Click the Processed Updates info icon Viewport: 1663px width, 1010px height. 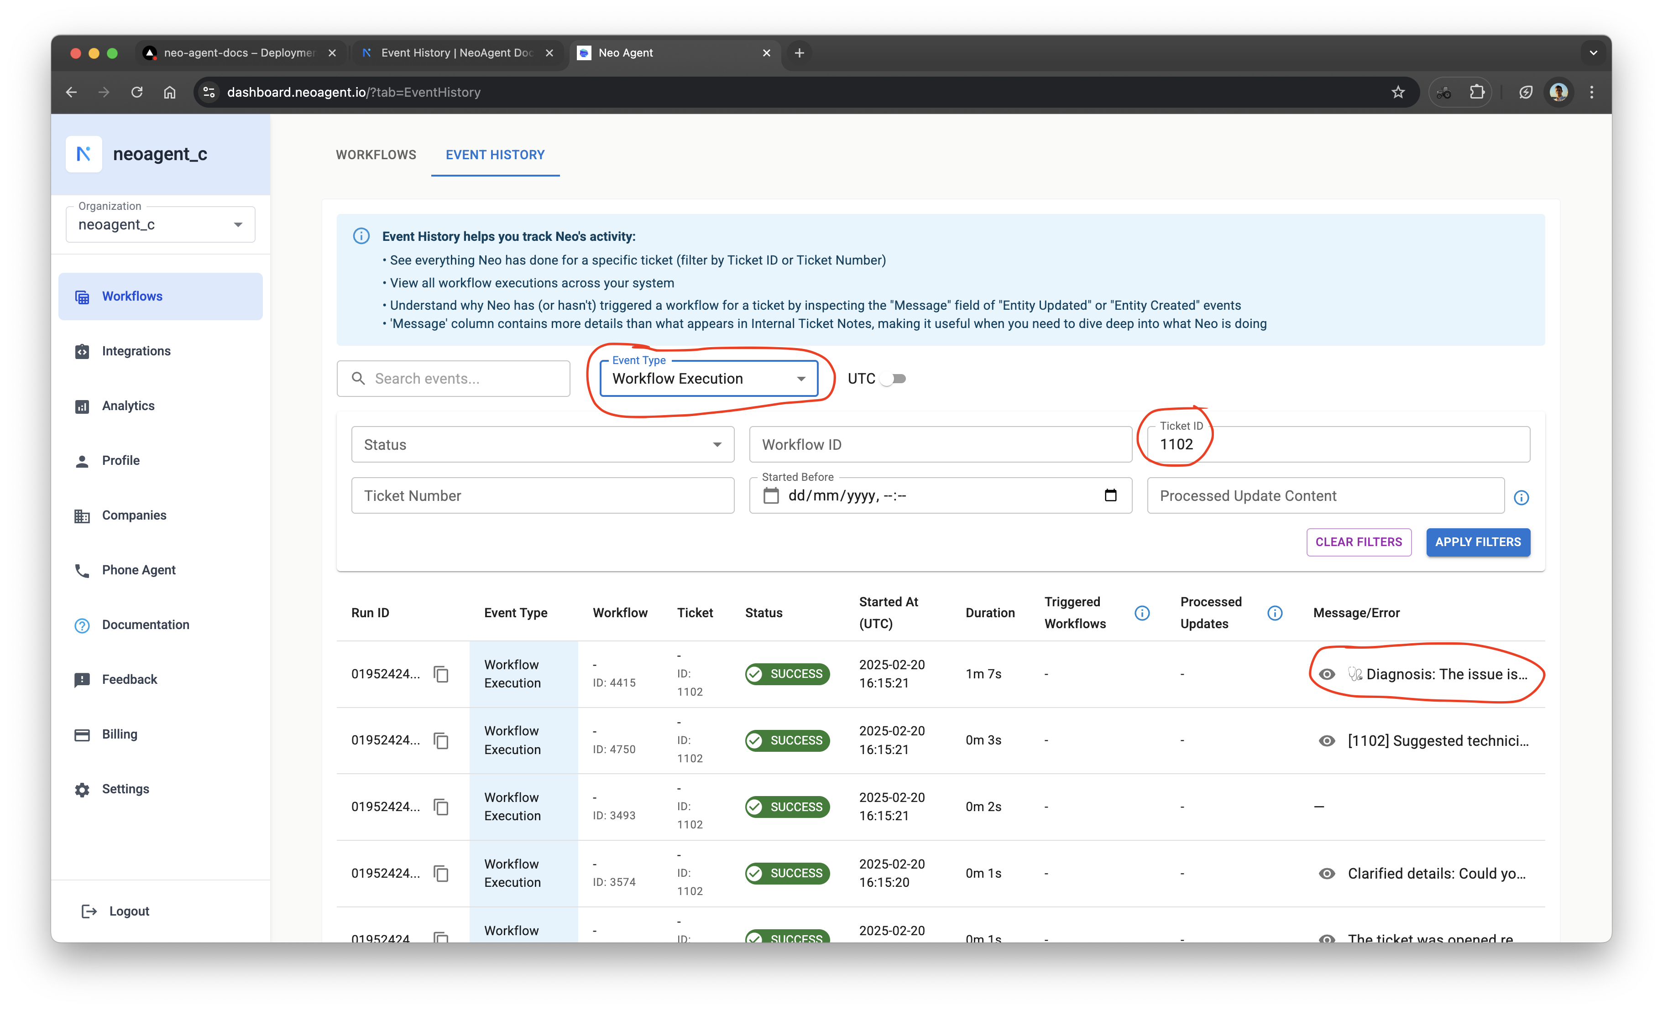(1274, 613)
